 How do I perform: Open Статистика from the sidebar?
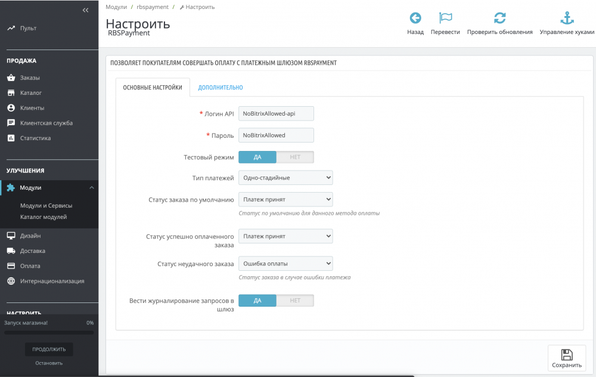point(35,138)
